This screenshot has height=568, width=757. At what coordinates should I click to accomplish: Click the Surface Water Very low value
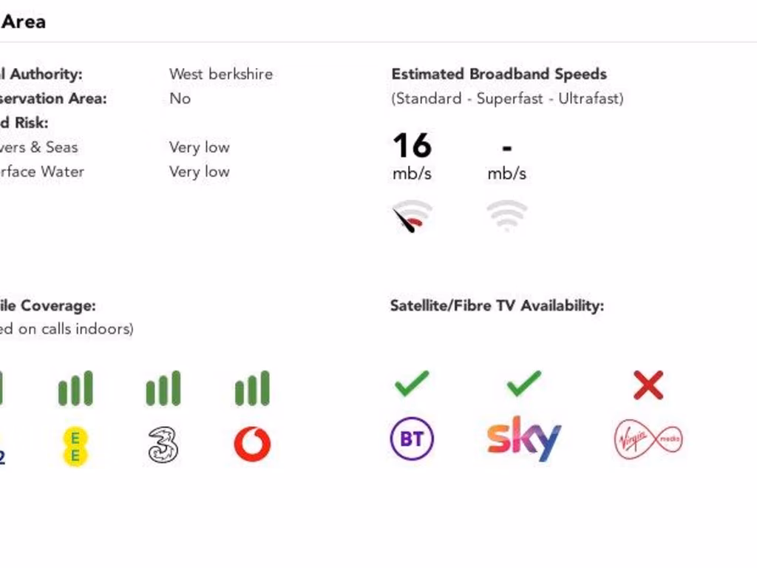(x=200, y=172)
